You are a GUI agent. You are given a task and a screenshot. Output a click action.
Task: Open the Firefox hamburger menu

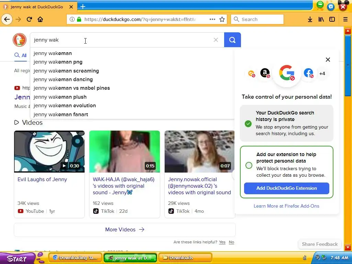point(345,19)
